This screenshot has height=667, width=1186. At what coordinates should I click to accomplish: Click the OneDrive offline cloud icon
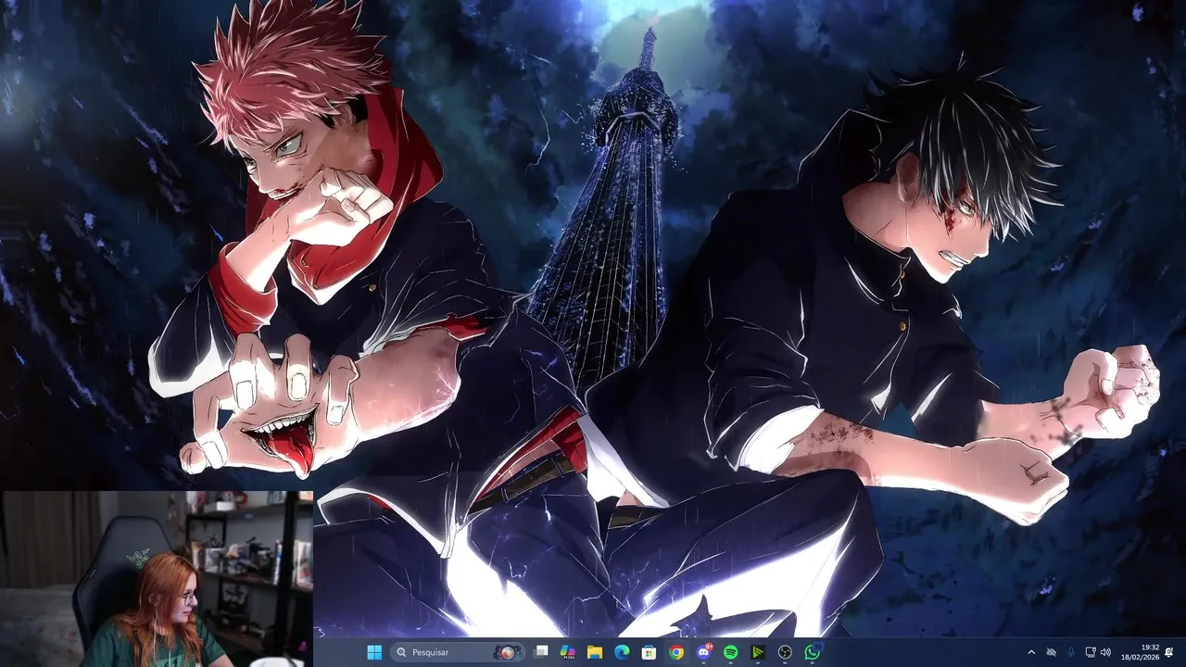point(1051,652)
